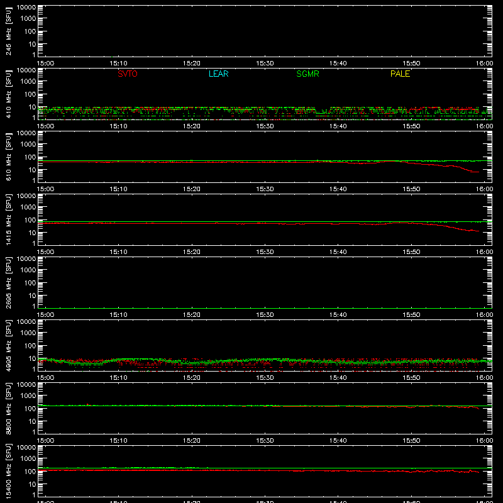Click 15:20 under the 410 MHz panel
Viewport: 503px width, 503px height.
192,126
